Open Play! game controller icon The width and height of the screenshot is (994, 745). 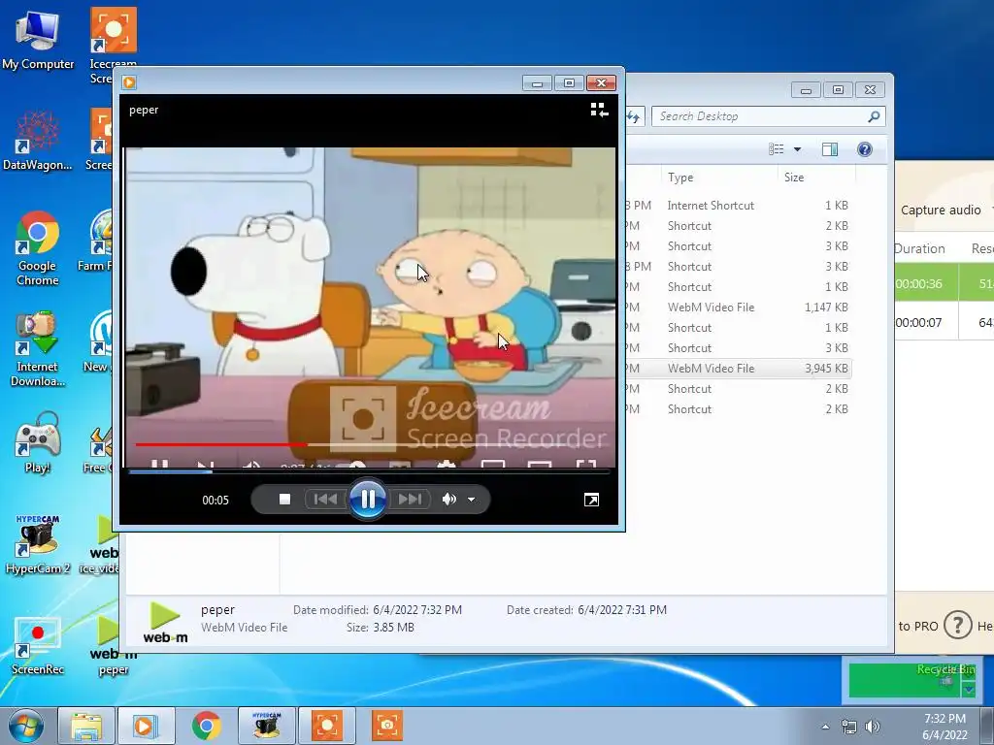tap(38, 442)
